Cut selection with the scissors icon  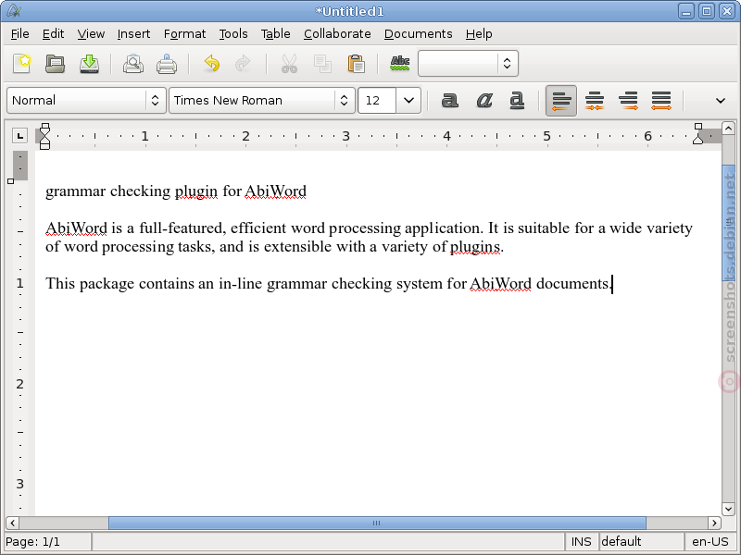289,63
